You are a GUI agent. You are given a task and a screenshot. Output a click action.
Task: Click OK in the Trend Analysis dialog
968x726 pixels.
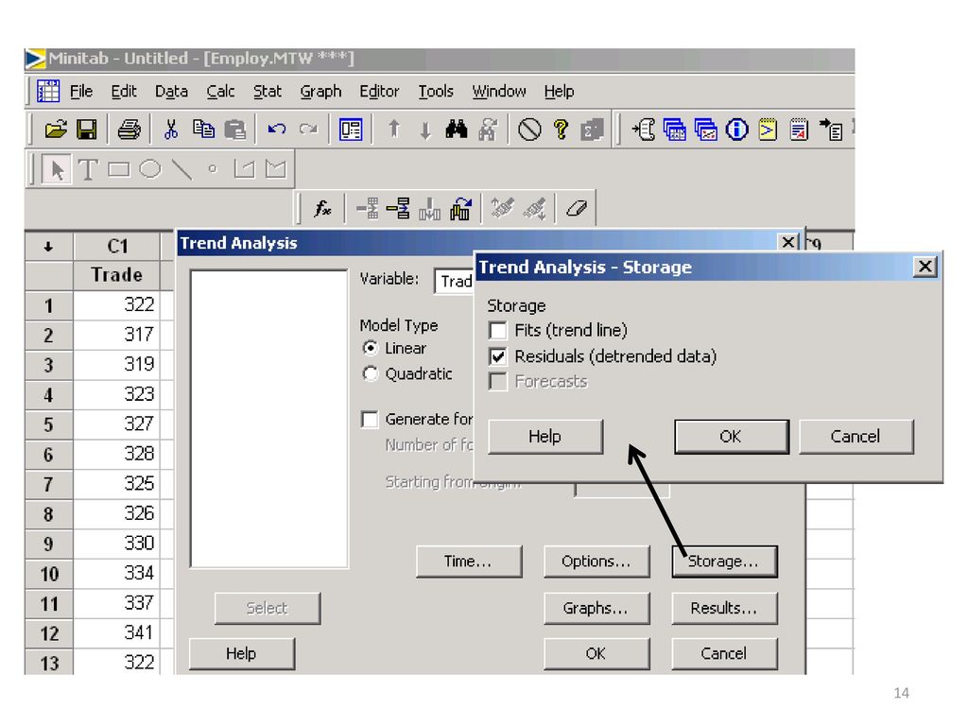tap(596, 654)
